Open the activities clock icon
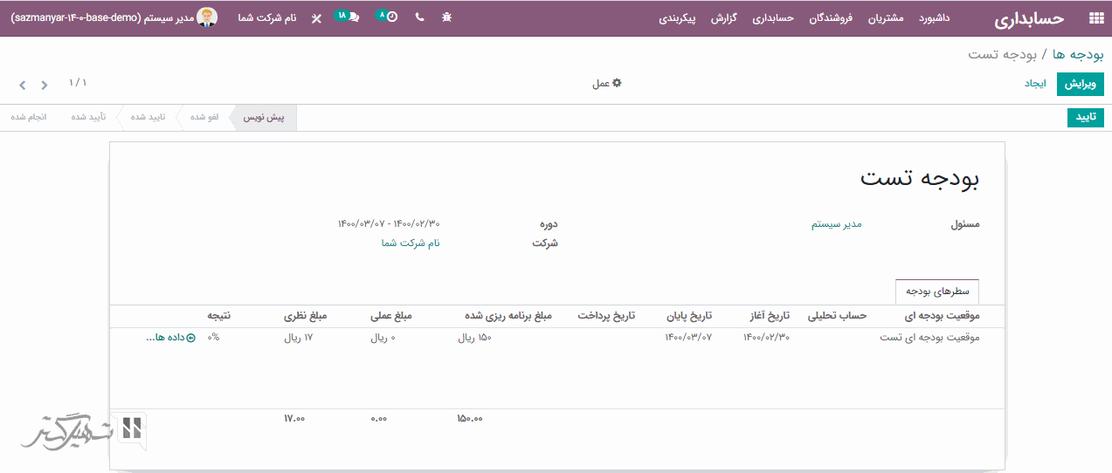1112x473 pixels. pos(390,17)
